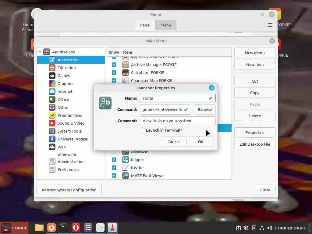Select the Accessories category icon
312x234 pixels.
click(52, 60)
